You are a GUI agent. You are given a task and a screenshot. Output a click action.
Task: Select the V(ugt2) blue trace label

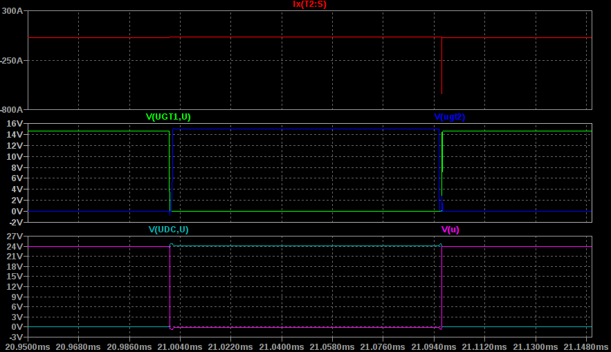(450, 117)
